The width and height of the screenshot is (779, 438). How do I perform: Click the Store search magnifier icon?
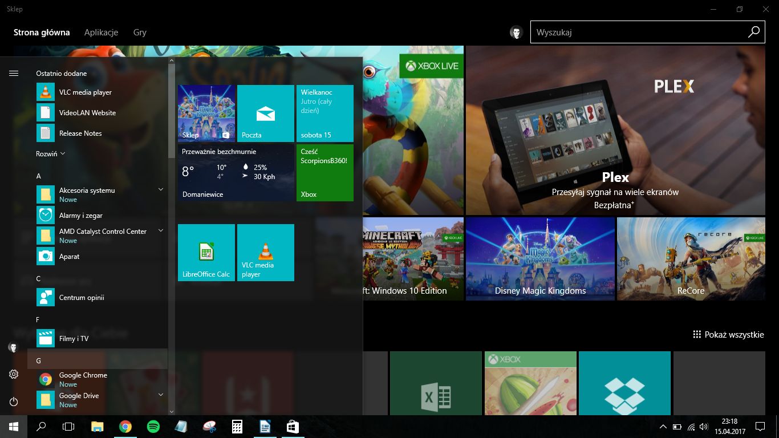tap(754, 32)
